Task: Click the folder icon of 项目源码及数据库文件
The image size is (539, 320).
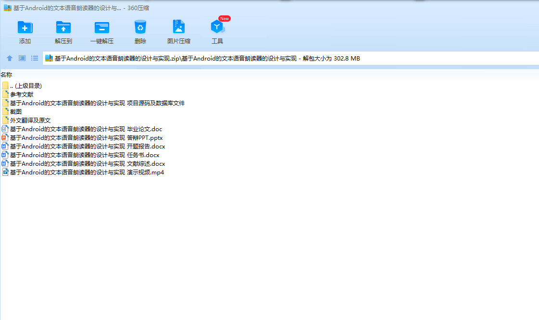Action: [x=5, y=103]
